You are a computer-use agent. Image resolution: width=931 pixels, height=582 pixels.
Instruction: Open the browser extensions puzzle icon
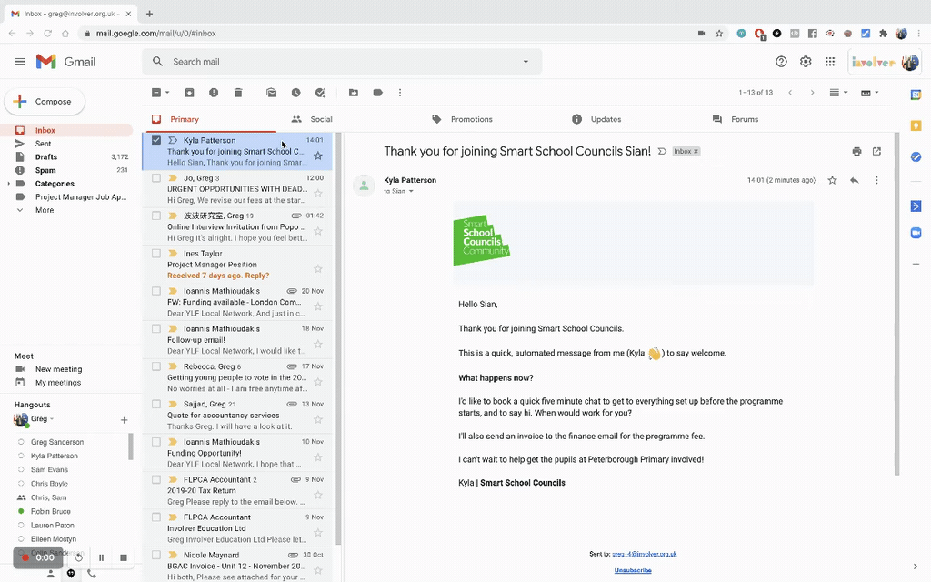884,34
